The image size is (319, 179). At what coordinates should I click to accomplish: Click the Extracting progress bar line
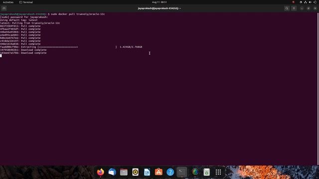[71, 47]
